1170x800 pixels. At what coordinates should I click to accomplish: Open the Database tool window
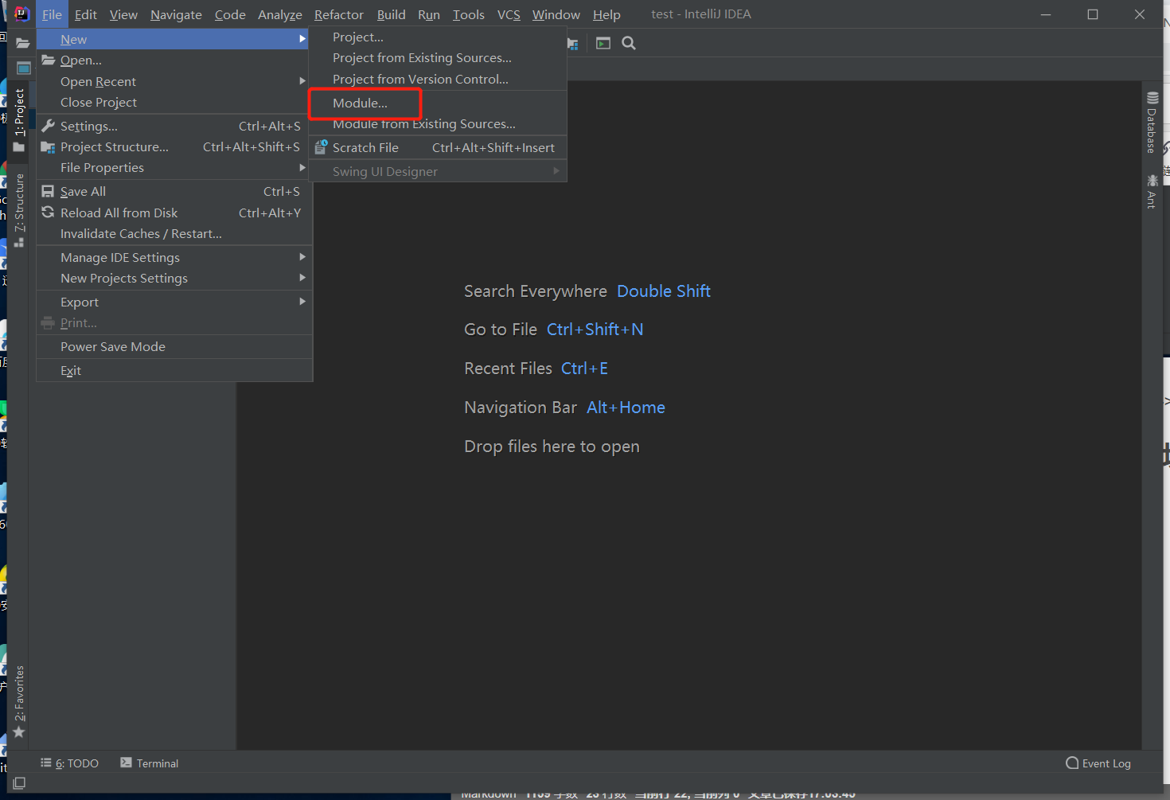coord(1152,123)
